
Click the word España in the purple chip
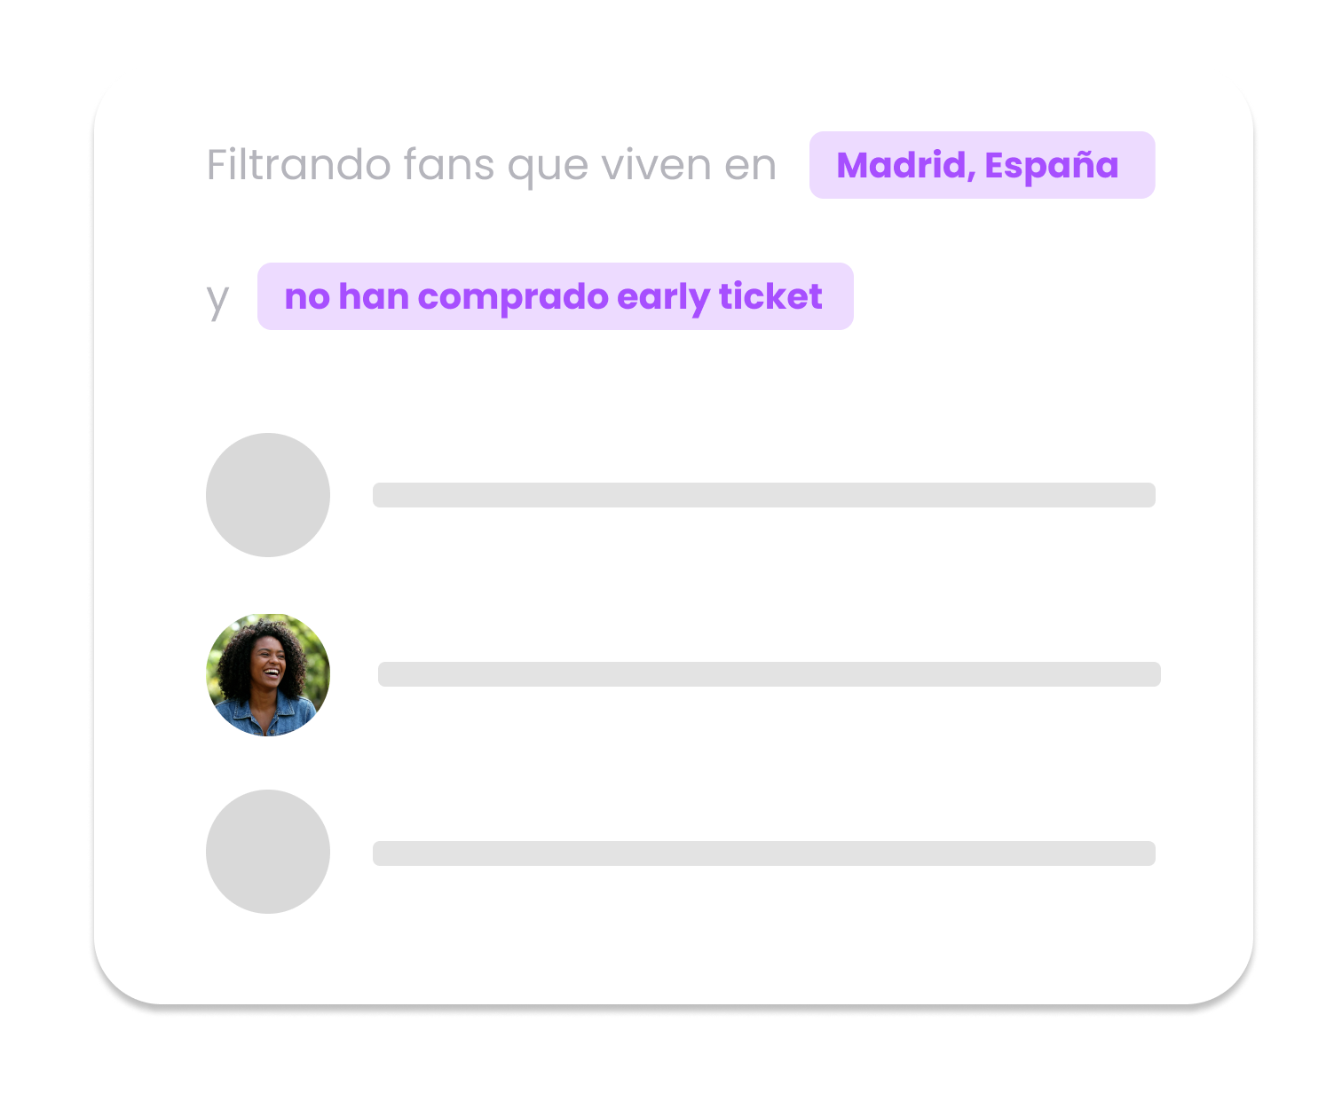1052,165
